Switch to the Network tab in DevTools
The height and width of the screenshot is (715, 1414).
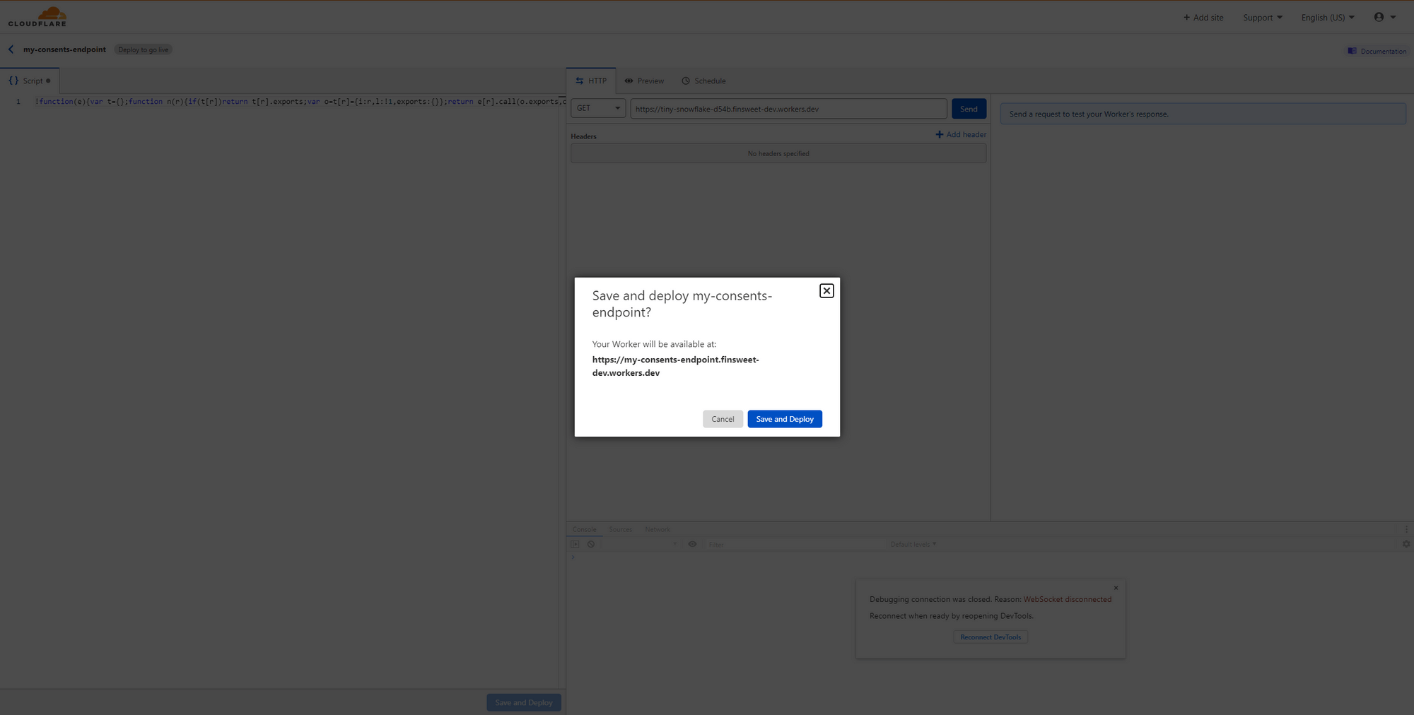pos(657,529)
